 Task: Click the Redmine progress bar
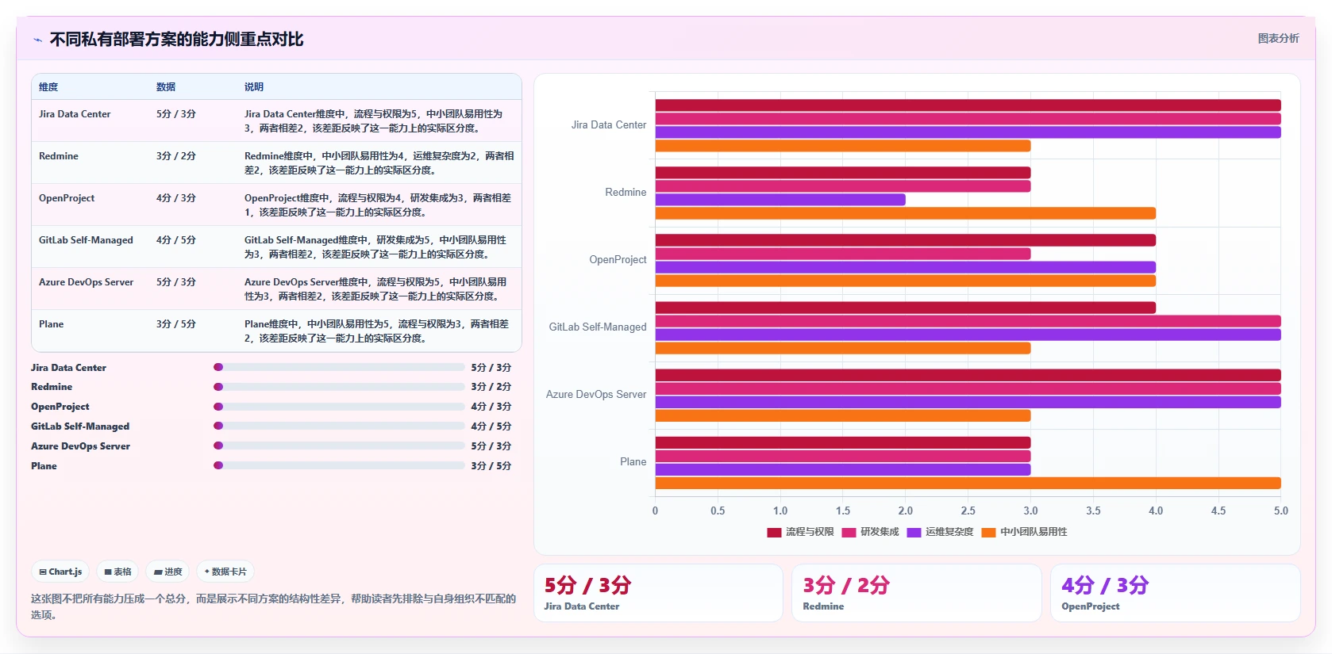pos(339,387)
